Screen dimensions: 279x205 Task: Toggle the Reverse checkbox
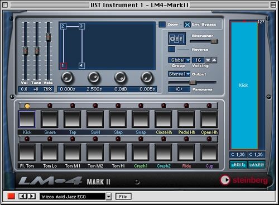[172, 49]
